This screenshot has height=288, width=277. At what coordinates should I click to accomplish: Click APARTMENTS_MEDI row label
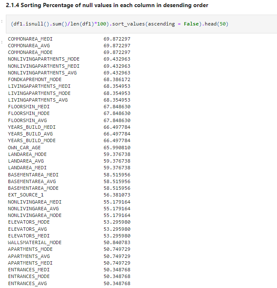pos(30,263)
